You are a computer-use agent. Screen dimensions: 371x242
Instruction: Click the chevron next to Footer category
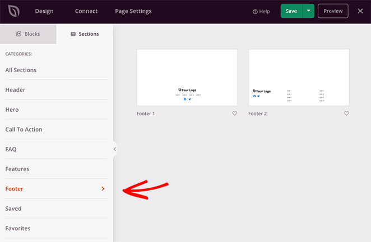103,189
